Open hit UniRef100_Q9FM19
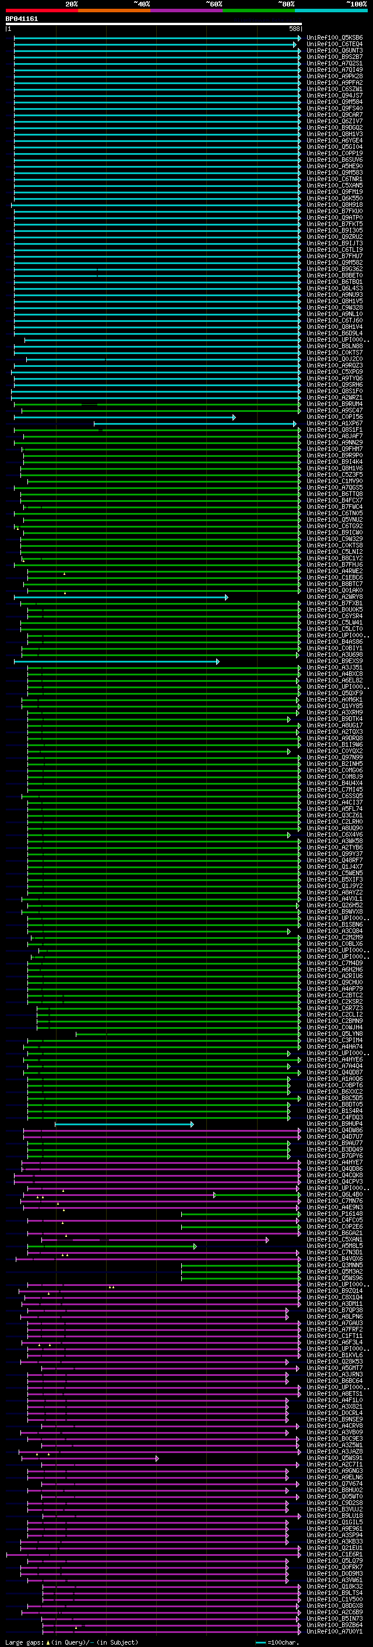373x1647 pixels. click(x=335, y=192)
